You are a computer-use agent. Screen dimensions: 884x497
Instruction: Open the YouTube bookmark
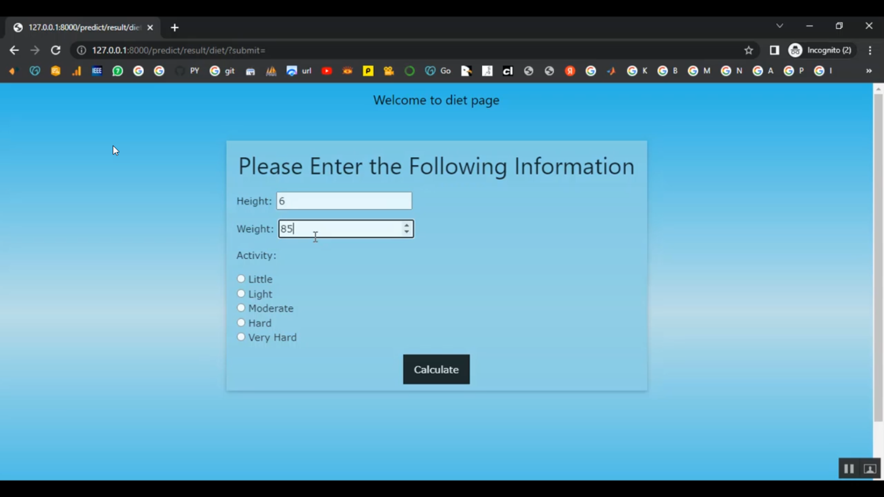tap(326, 71)
